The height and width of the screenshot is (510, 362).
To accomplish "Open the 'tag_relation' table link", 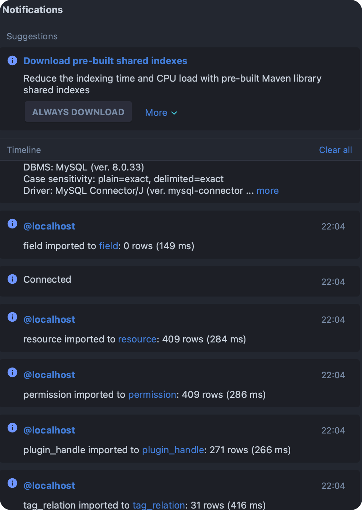I will click(159, 505).
